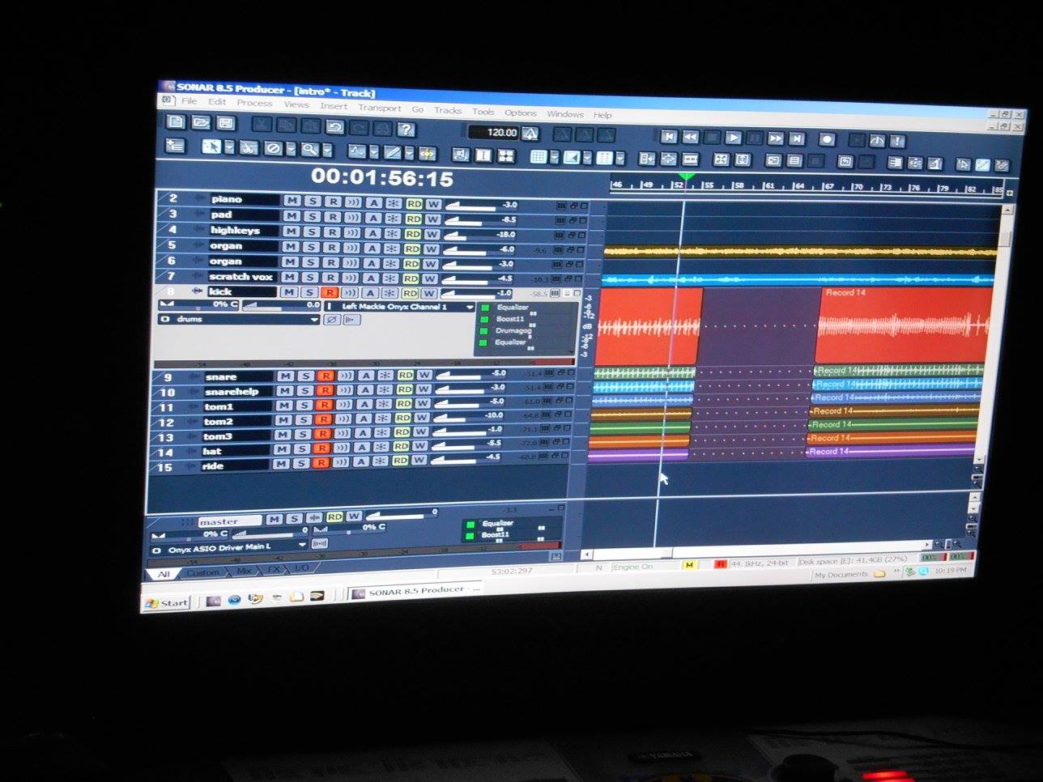Click the Record button in transport
The width and height of the screenshot is (1043, 782).
[x=826, y=140]
